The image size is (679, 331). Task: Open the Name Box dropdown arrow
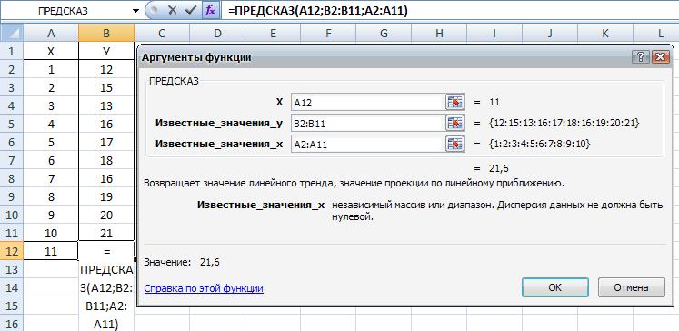click(x=136, y=11)
